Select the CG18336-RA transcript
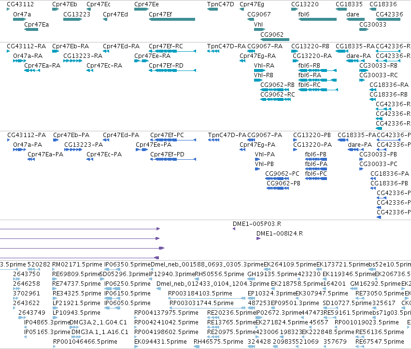 click(373, 90)
